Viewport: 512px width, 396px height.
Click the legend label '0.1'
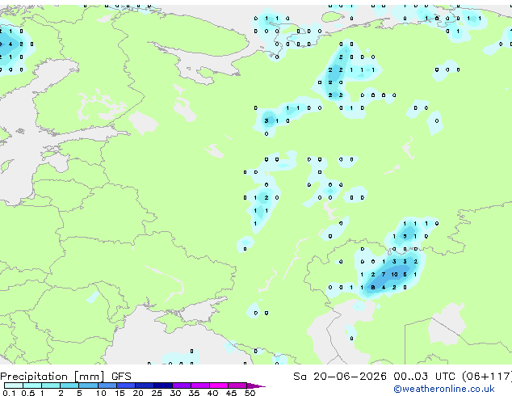pos(9,393)
